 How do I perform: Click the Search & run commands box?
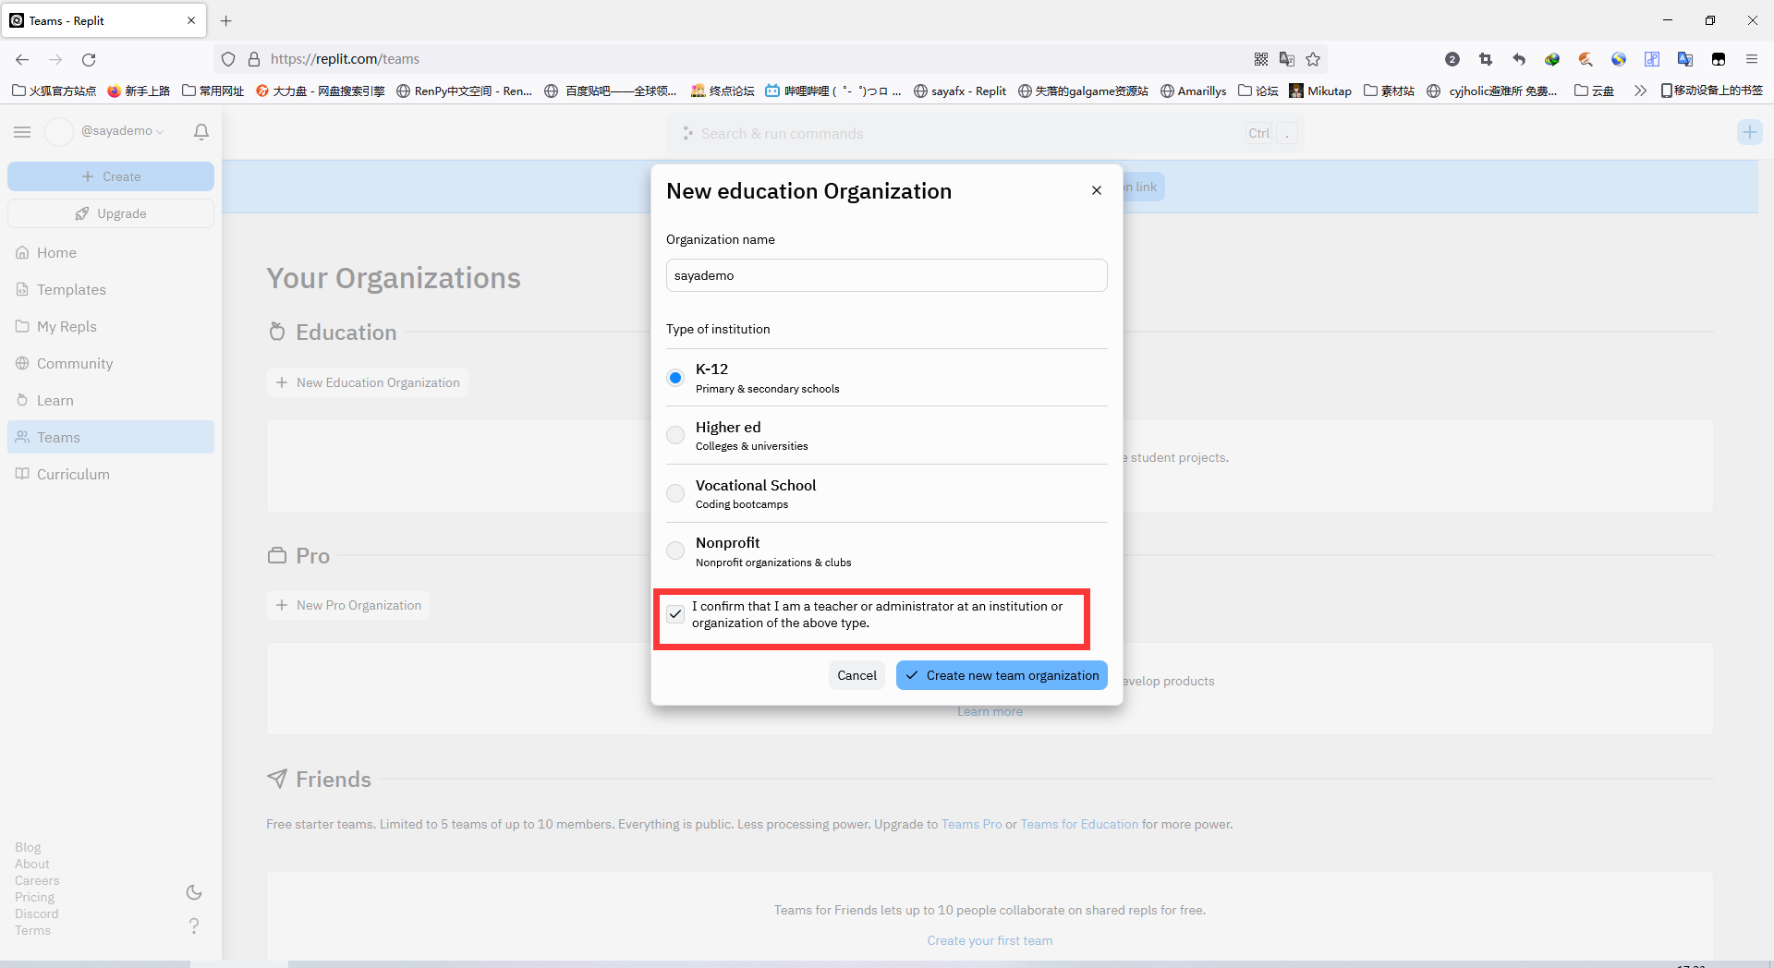(984, 133)
